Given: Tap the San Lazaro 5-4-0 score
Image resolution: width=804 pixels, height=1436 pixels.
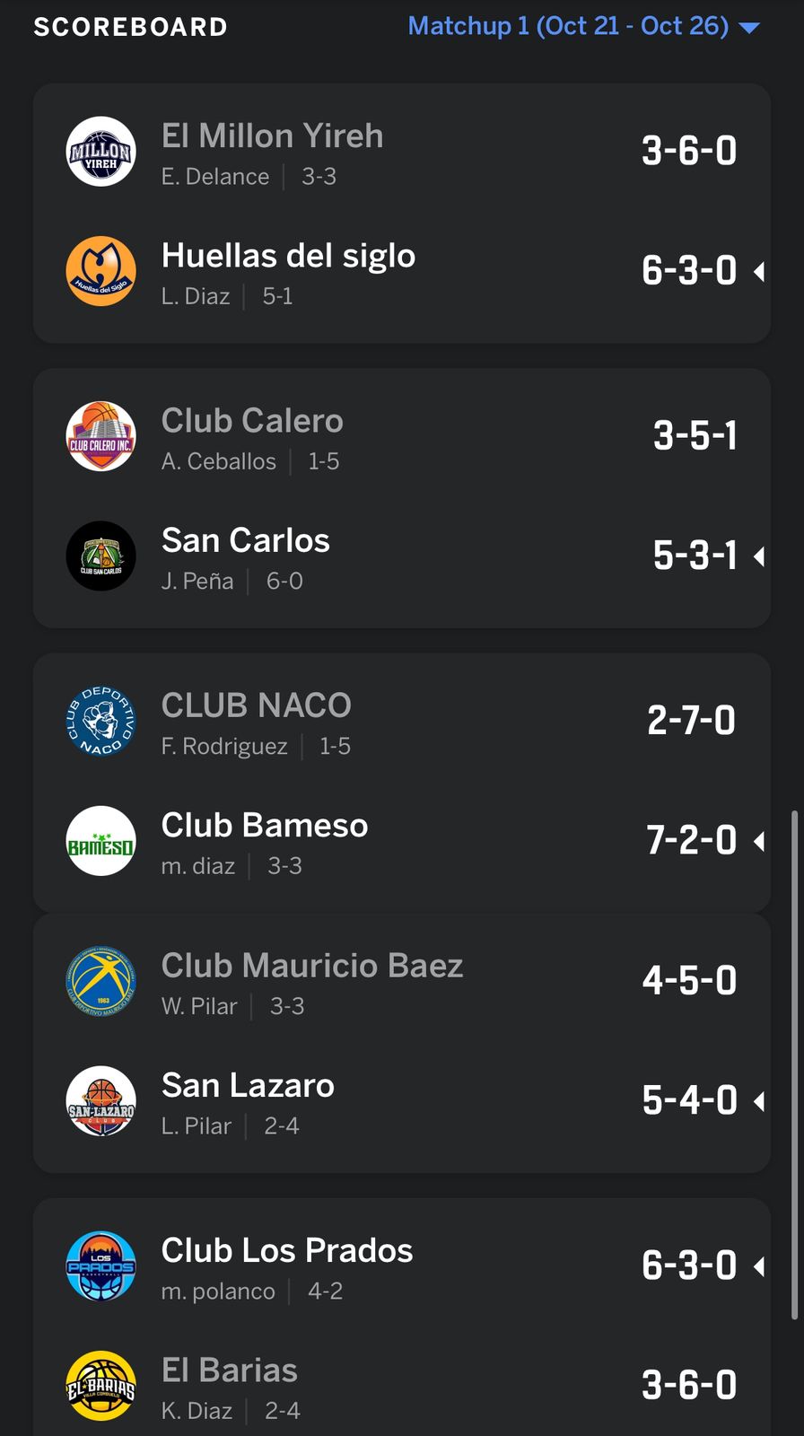Looking at the screenshot, I should click(688, 1100).
